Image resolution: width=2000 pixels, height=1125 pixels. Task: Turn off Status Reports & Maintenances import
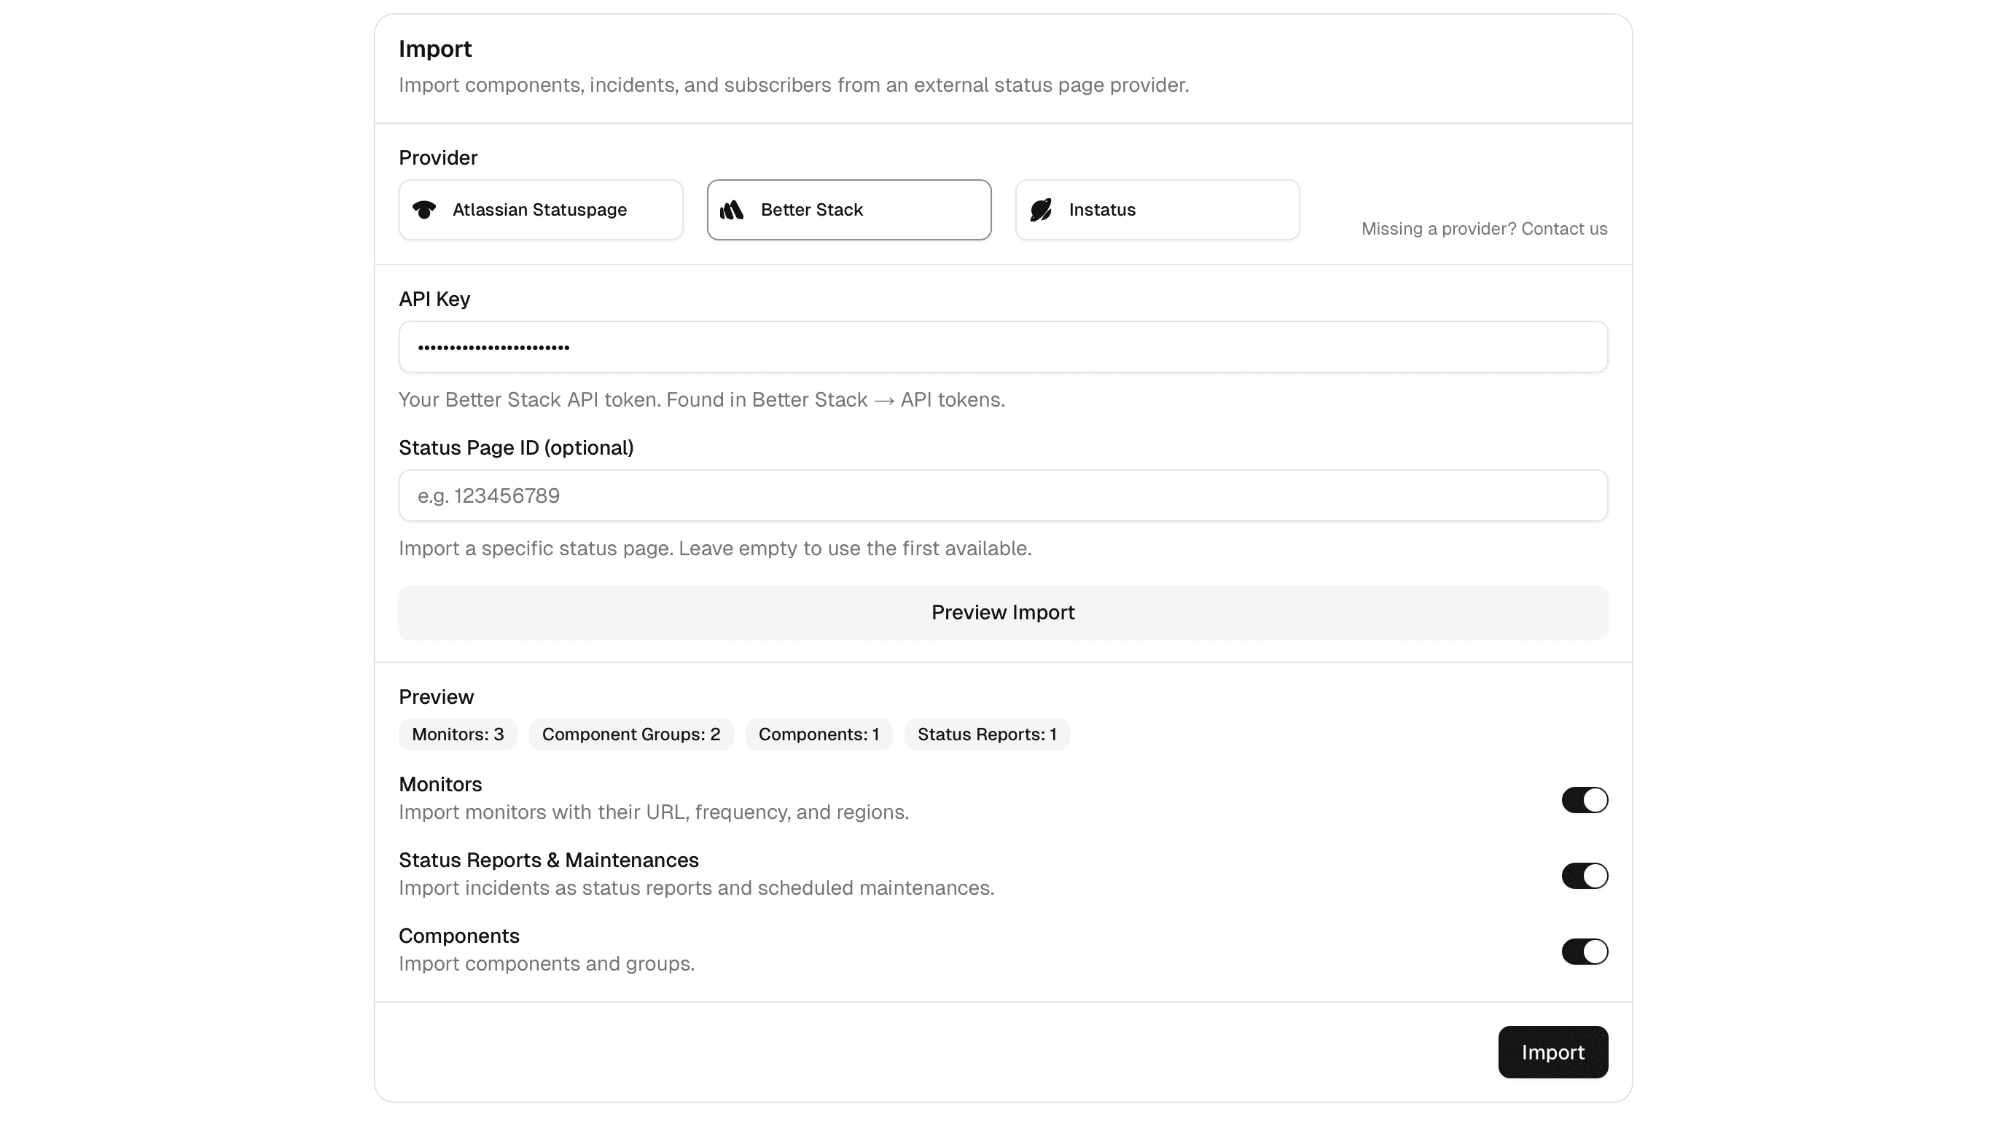[1584, 875]
